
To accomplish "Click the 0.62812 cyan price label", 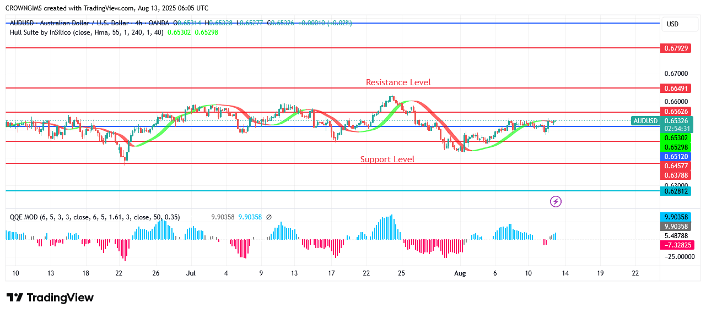I will coord(676,191).
